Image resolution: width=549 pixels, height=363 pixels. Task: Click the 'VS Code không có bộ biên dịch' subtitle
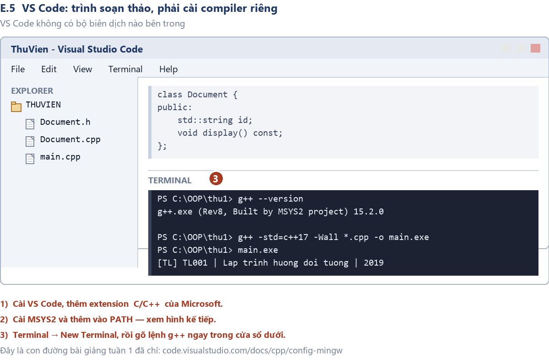point(92,23)
